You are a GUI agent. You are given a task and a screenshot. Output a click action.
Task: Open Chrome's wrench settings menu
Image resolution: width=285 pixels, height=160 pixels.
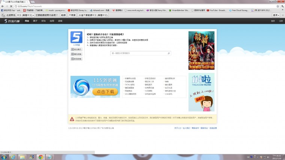click(x=282, y=6)
